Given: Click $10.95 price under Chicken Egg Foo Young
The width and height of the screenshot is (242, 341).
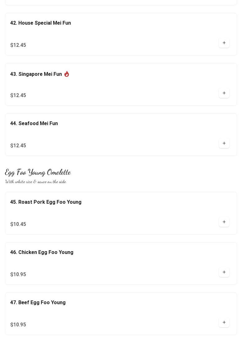Looking at the screenshot, I should [18, 275].
